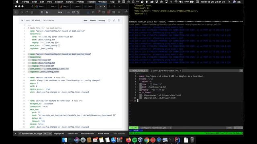Click the Raw button on the file
Image resolution: width=257 pixels, height=144 pixels.
tap(86, 20)
